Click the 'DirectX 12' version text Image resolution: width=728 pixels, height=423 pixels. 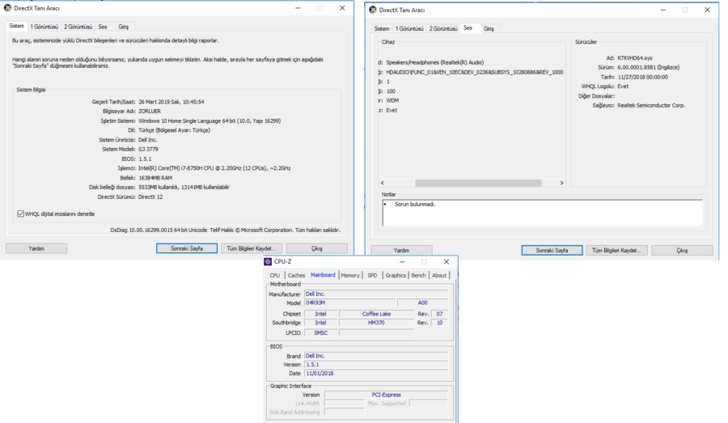coord(150,197)
